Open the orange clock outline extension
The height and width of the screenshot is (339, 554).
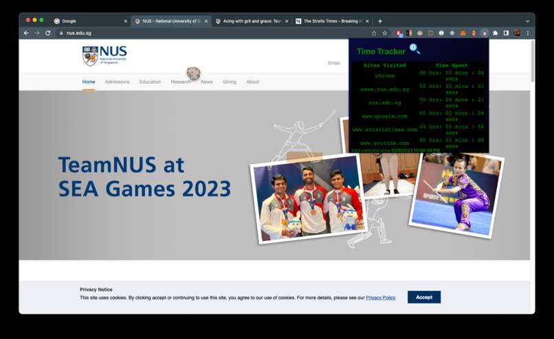430,33
